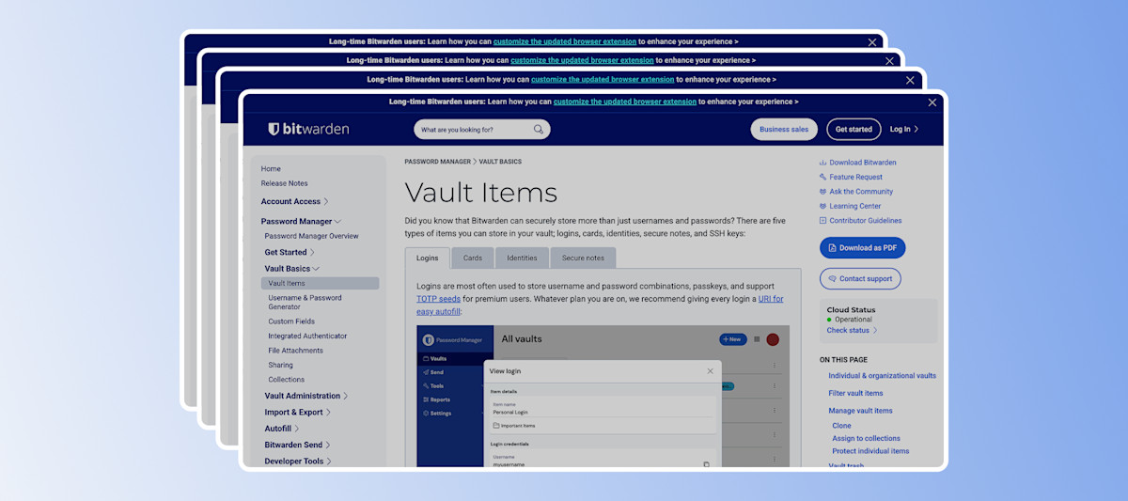Viewport: 1128px width, 501px height.
Task: Dismiss the front announcement banner
Action: (x=932, y=102)
